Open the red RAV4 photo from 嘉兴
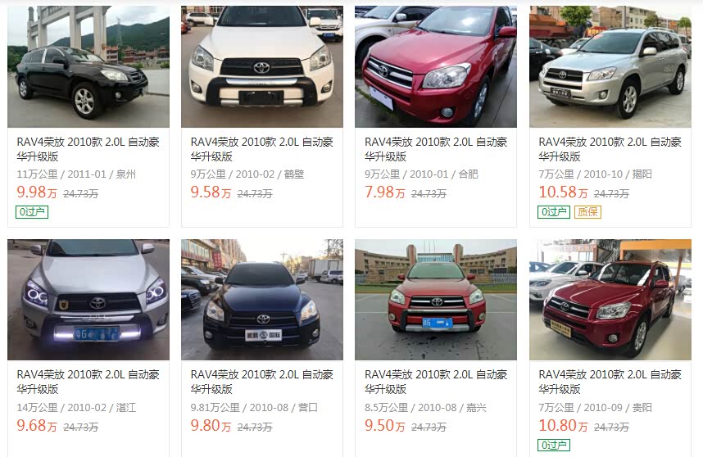Screen dimensions: 703x457 click(436, 300)
